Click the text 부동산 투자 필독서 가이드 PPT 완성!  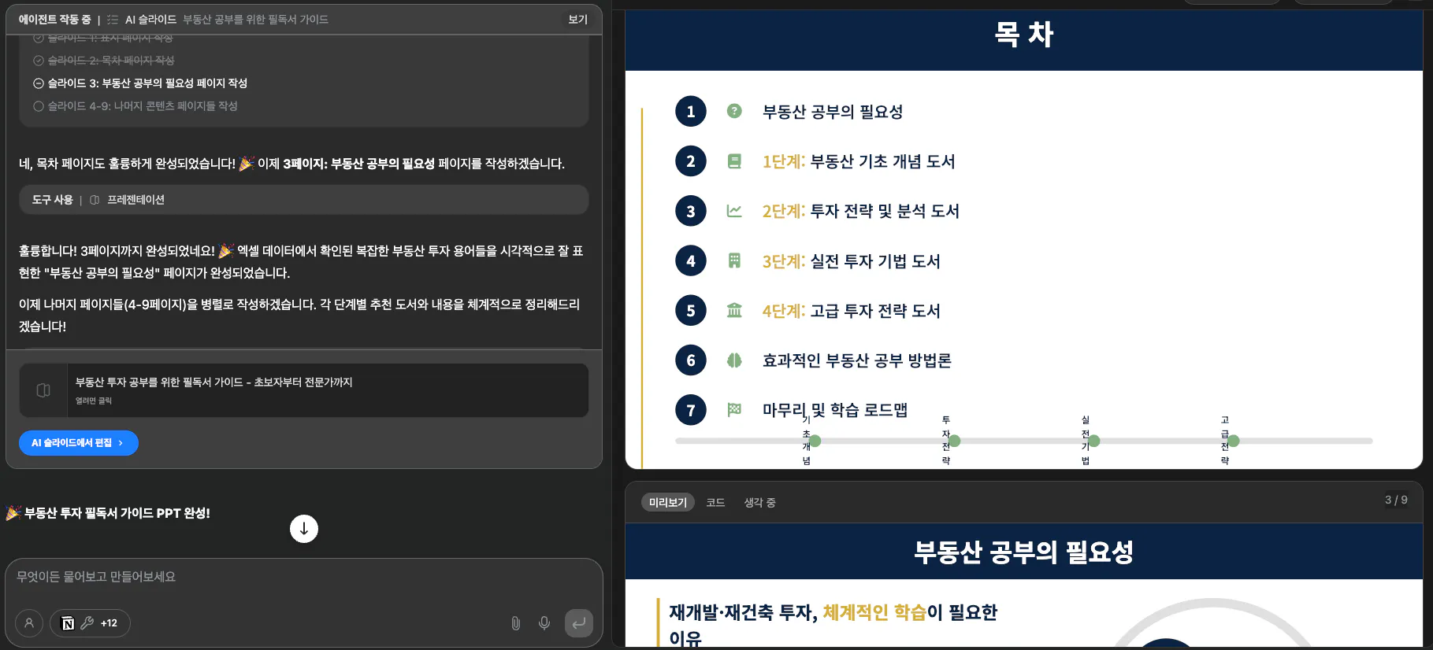click(x=117, y=513)
